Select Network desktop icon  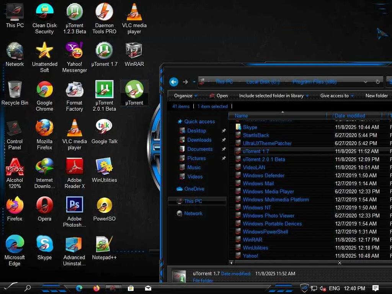point(15,54)
